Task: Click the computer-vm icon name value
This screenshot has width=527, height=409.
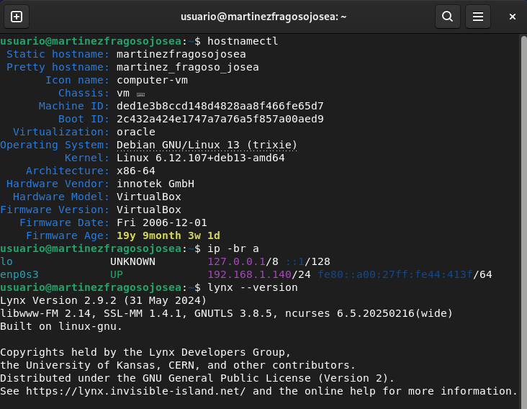Action: (x=152, y=80)
